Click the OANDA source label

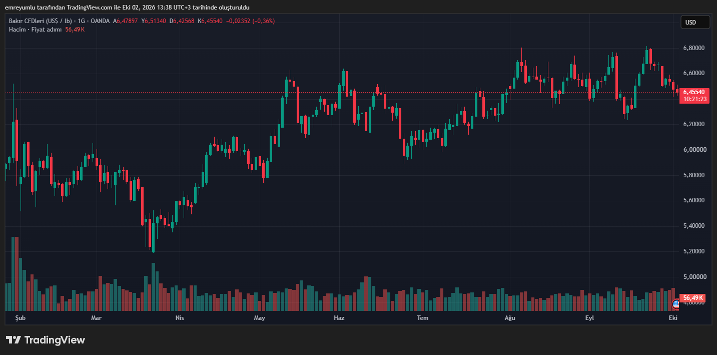100,21
